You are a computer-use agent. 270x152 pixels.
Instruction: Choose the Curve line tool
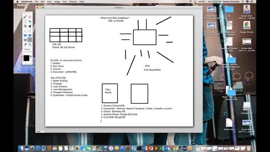pos(30,31)
